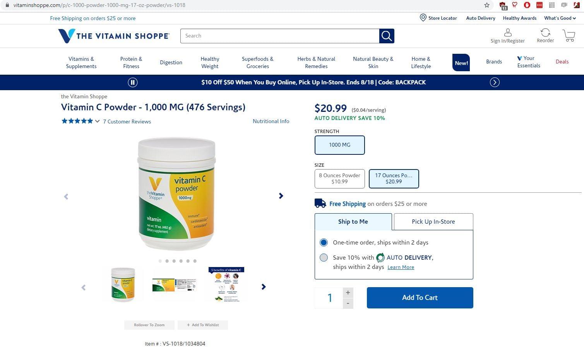This screenshot has width=584, height=351.
Task: Click Add To Cart button
Action: click(x=420, y=298)
